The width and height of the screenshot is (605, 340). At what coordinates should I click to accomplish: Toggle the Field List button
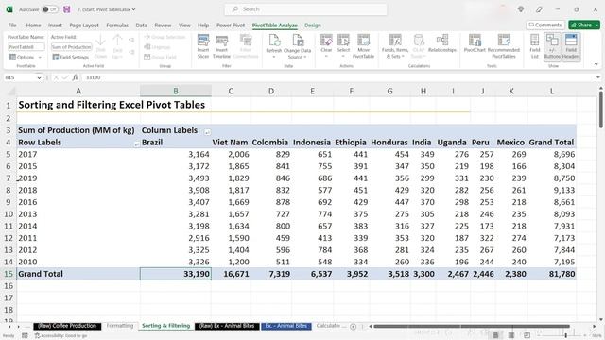535,46
